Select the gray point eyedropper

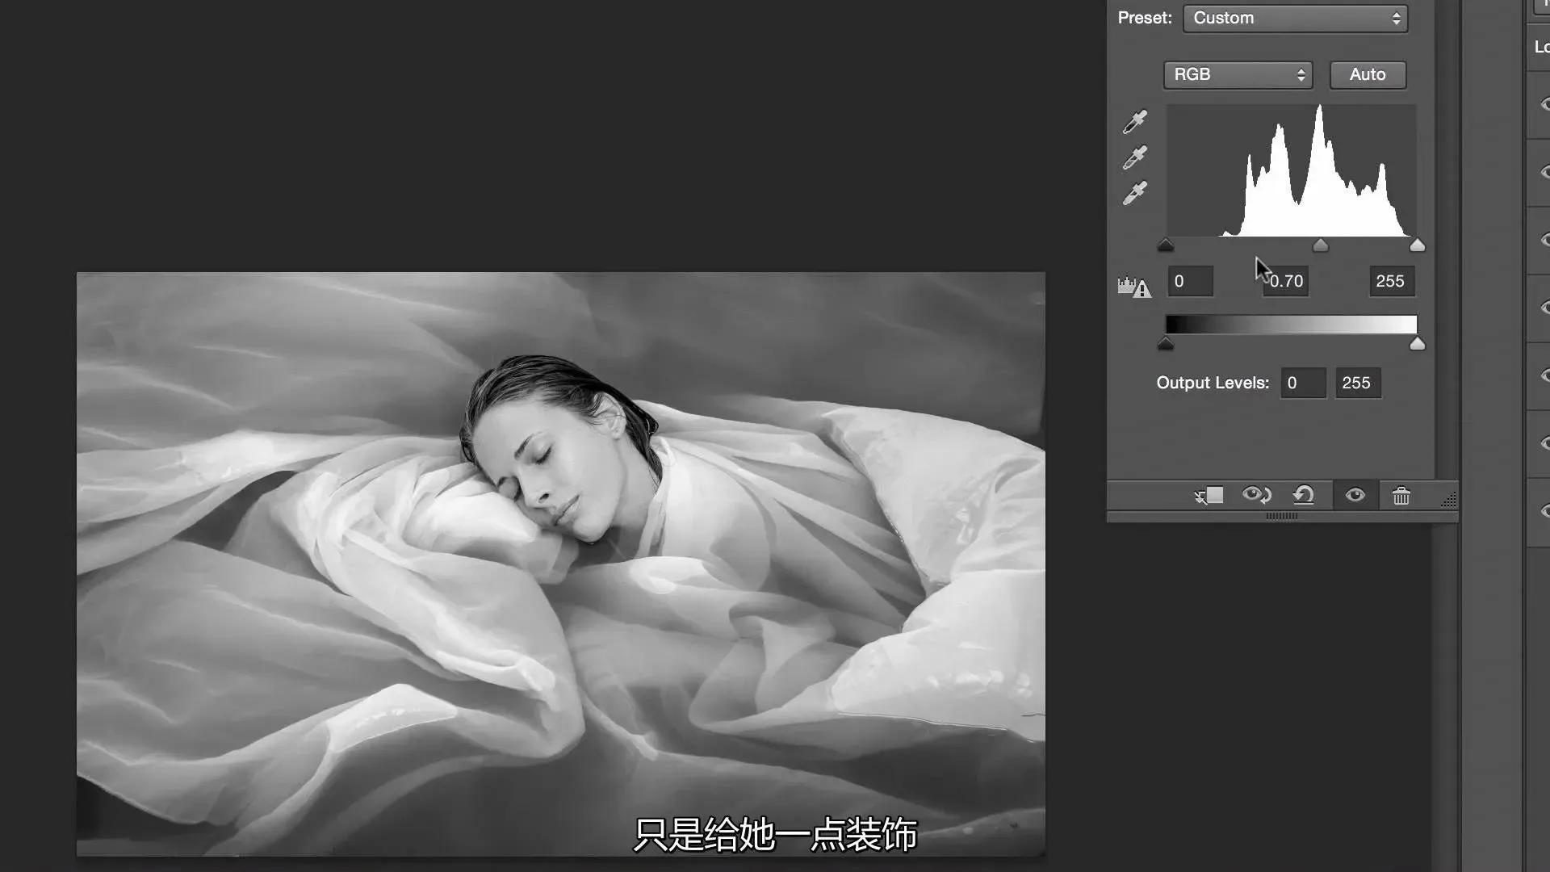click(1135, 157)
